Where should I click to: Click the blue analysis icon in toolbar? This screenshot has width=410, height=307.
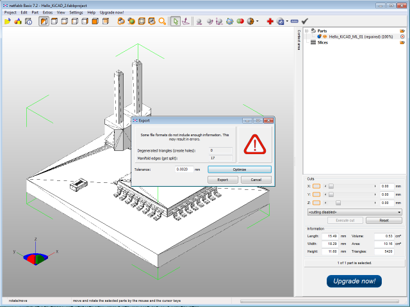(x=281, y=21)
